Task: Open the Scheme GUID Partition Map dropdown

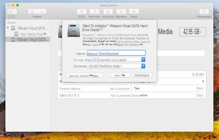Action: pyautogui.click(x=116, y=66)
